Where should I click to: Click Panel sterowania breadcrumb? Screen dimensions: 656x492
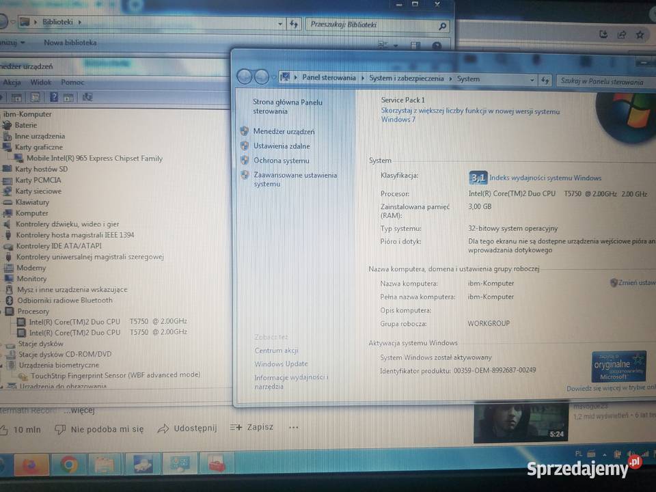pyautogui.click(x=329, y=77)
